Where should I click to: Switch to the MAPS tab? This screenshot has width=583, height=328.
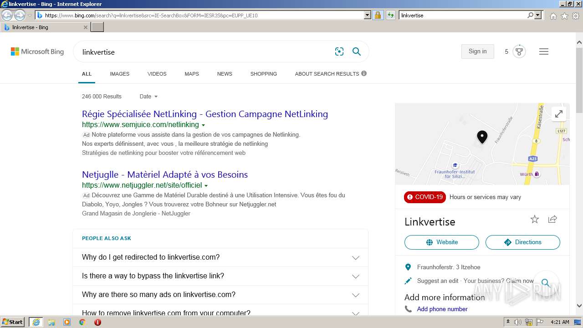click(x=192, y=74)
